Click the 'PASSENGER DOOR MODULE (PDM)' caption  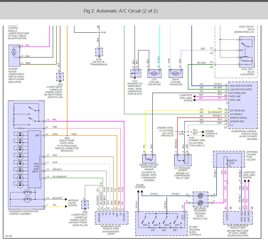click(x=111, y=227)
